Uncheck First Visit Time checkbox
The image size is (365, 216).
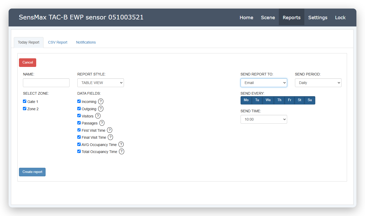point(79,130)
